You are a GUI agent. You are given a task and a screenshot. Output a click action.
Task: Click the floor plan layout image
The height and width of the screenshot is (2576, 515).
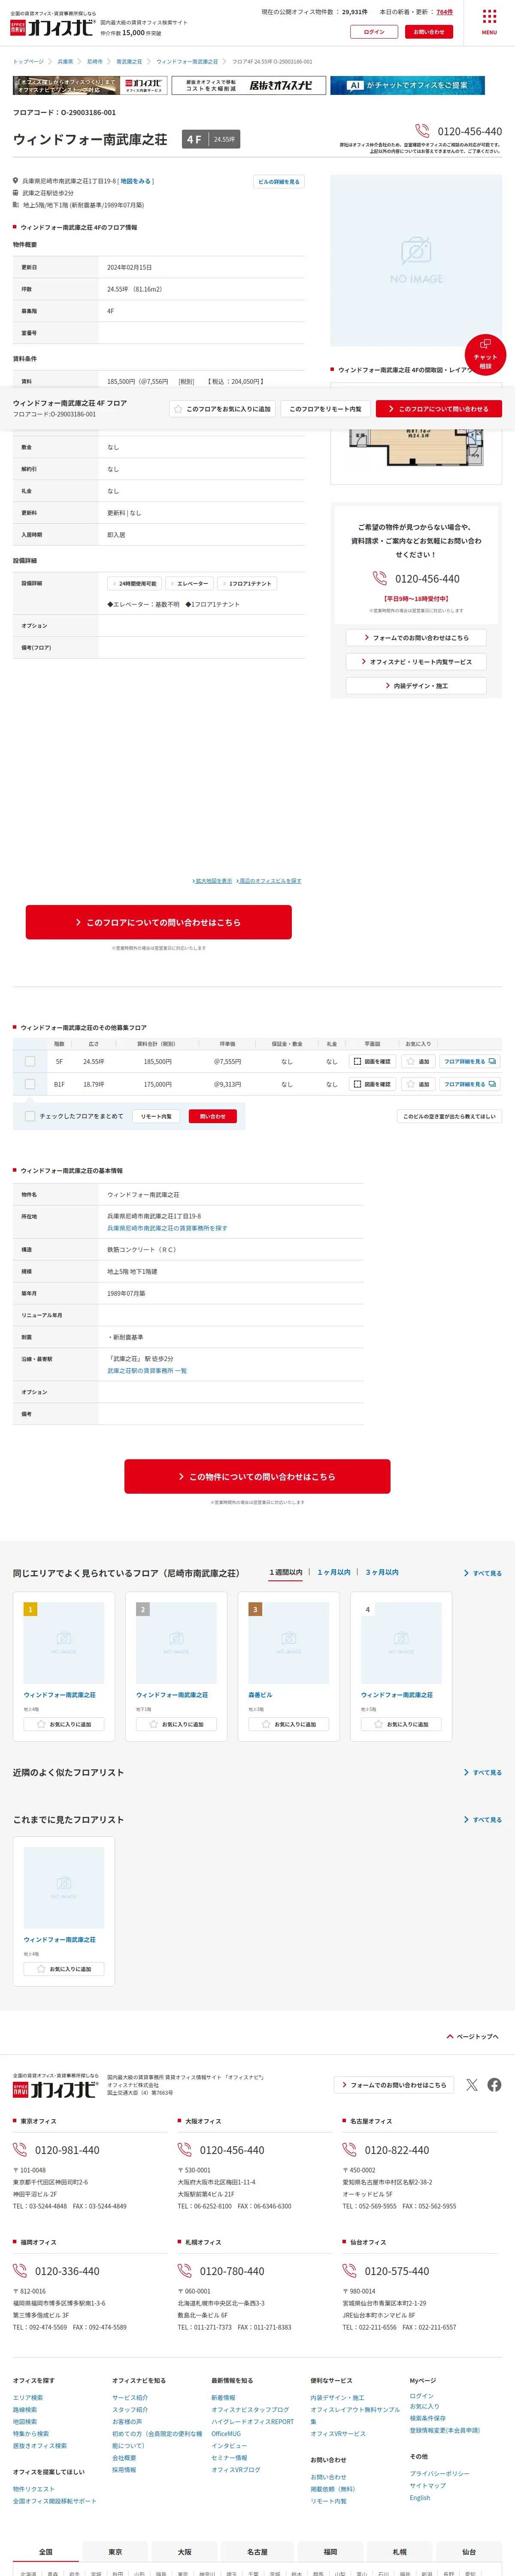416,448
